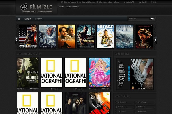Click the ARA search button
This screenshot has width=172, height=114.
153,19
